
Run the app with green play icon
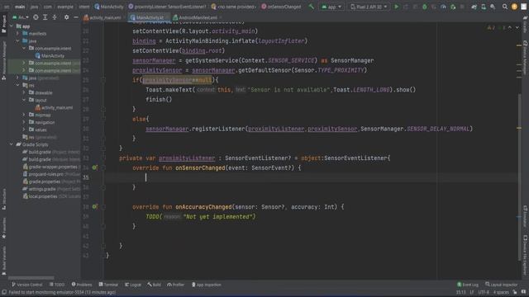pyautogui.click(x=397, y=7)
